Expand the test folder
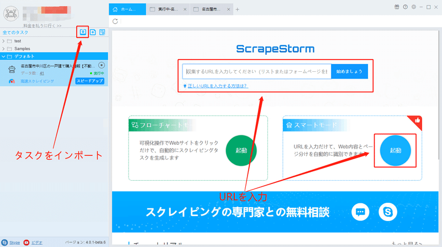442x247 pixels. coord(3,41)
